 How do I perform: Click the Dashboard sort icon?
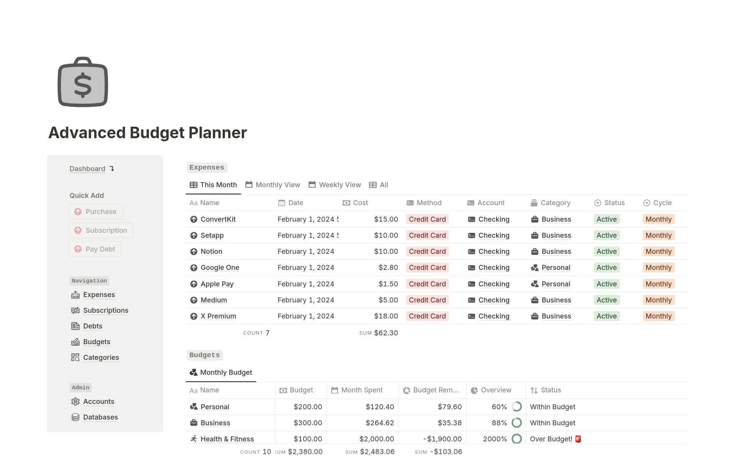click(112, 168)
